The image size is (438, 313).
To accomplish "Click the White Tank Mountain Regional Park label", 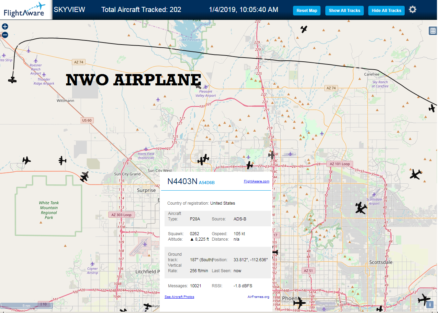I will (49, 210).
